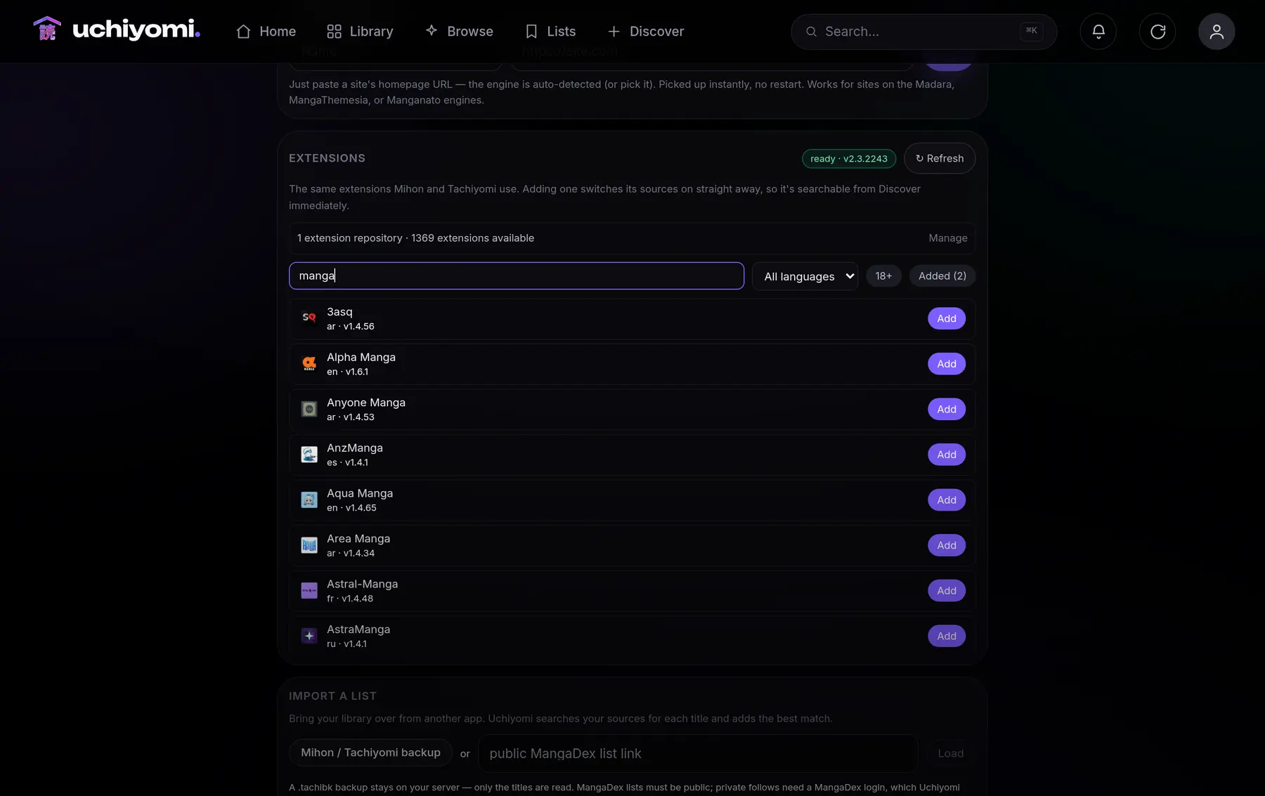Focus the header Search field
1265x796 pixels.
click(923, 32)
